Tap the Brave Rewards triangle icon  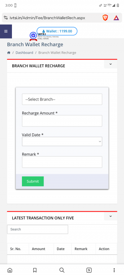(x=116, y=18)
